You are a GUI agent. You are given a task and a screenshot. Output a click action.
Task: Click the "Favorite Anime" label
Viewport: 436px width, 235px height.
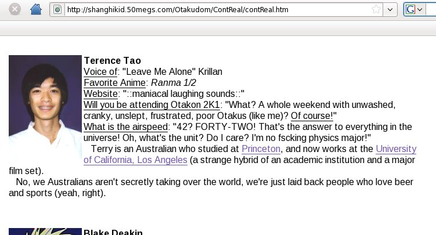point(114,83)
